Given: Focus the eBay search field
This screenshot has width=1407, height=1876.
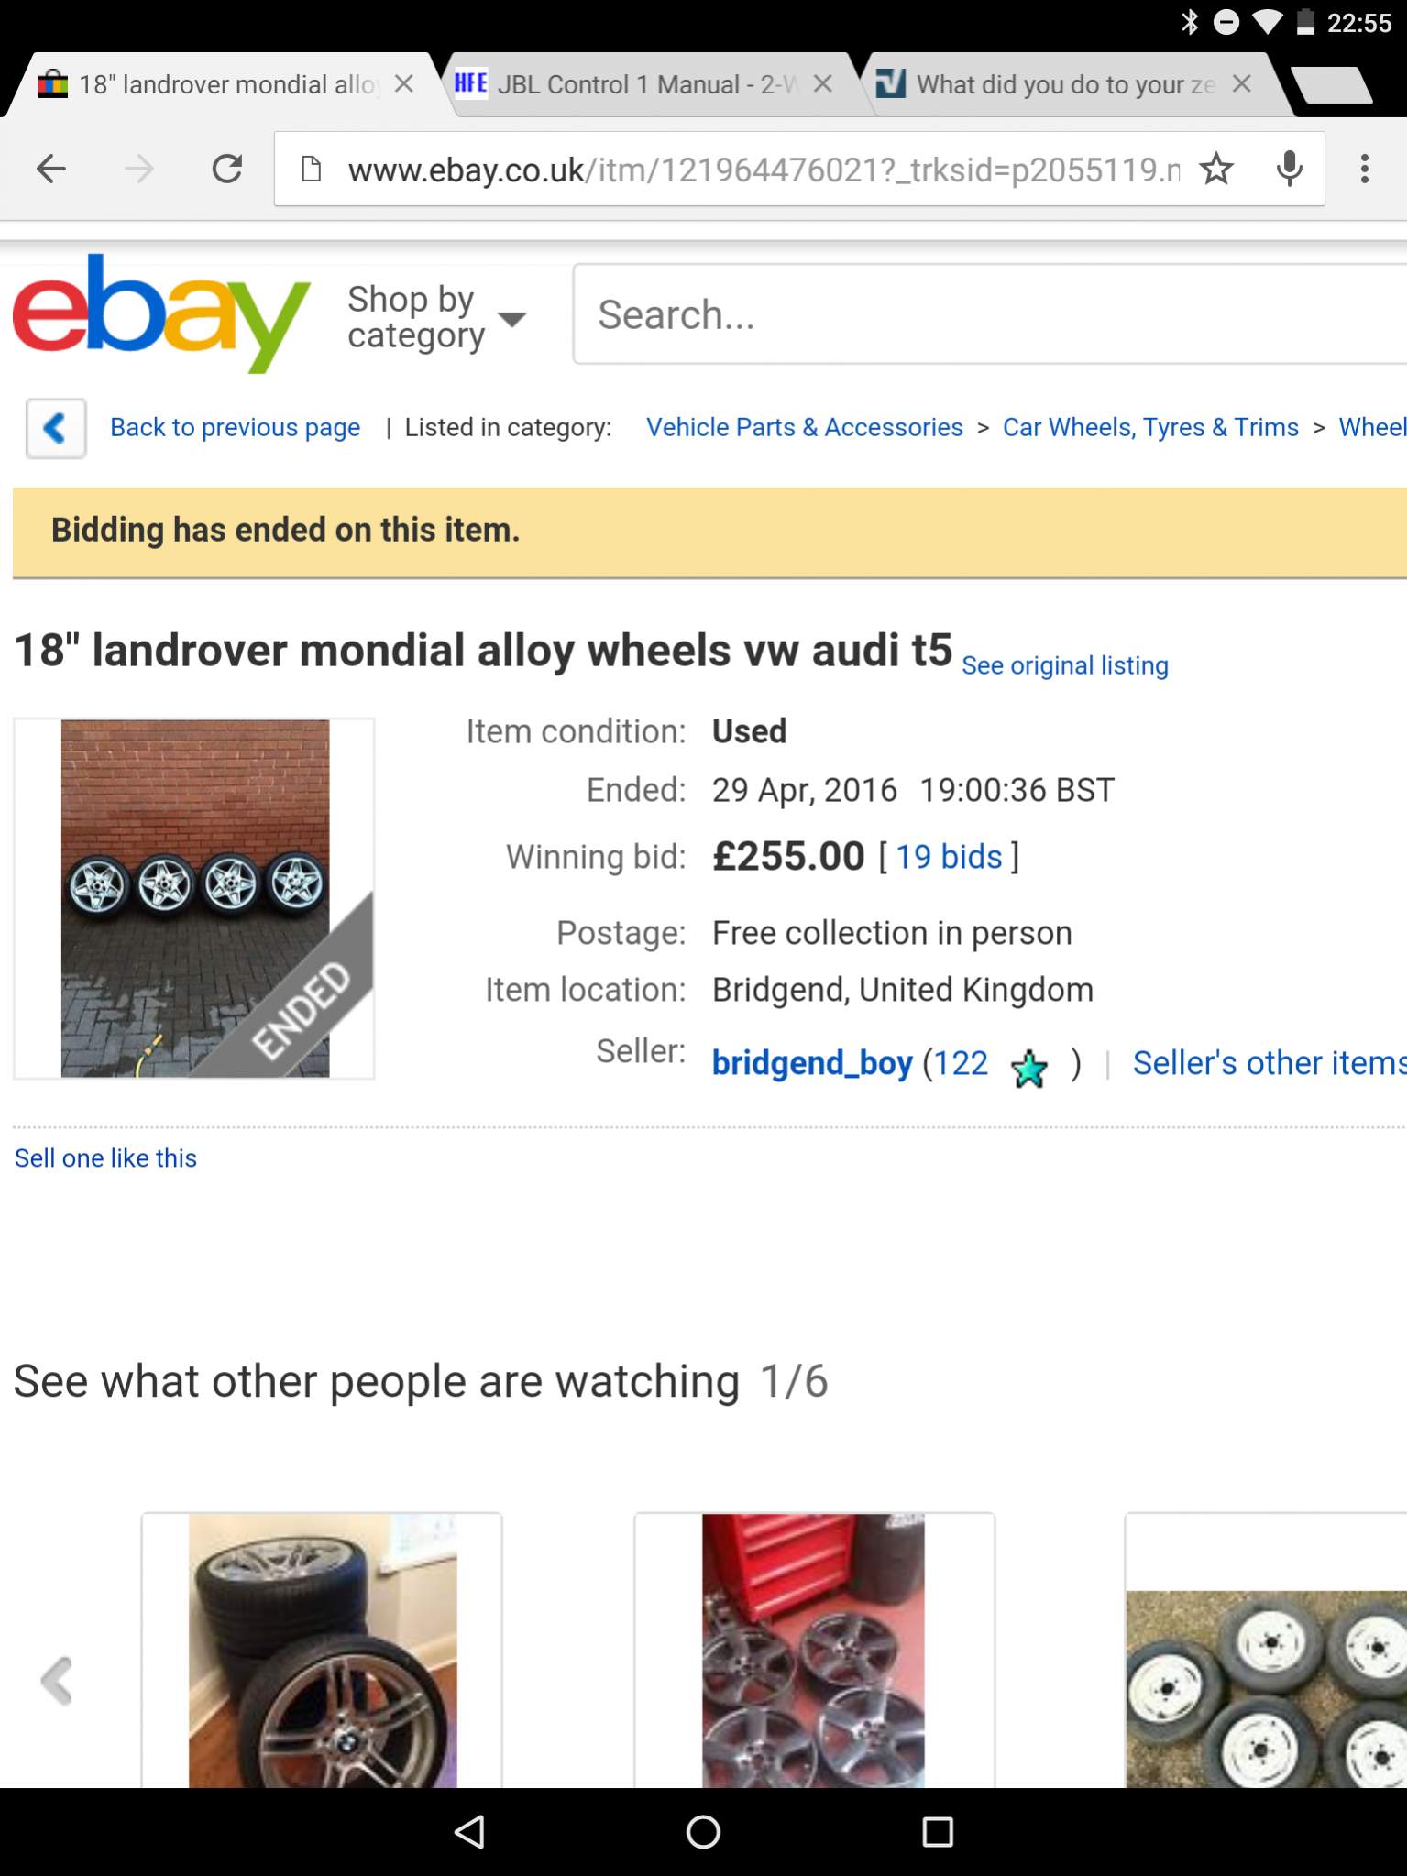Looking at the screenshot, I should pyautogui.click(x=990, y=314).
